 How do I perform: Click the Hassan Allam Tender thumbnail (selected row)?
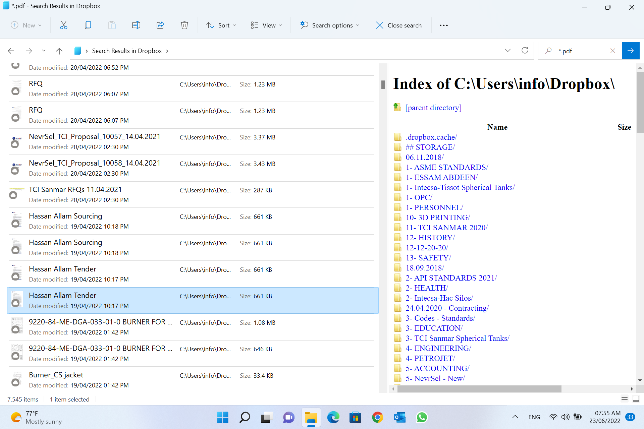point(16,299)
